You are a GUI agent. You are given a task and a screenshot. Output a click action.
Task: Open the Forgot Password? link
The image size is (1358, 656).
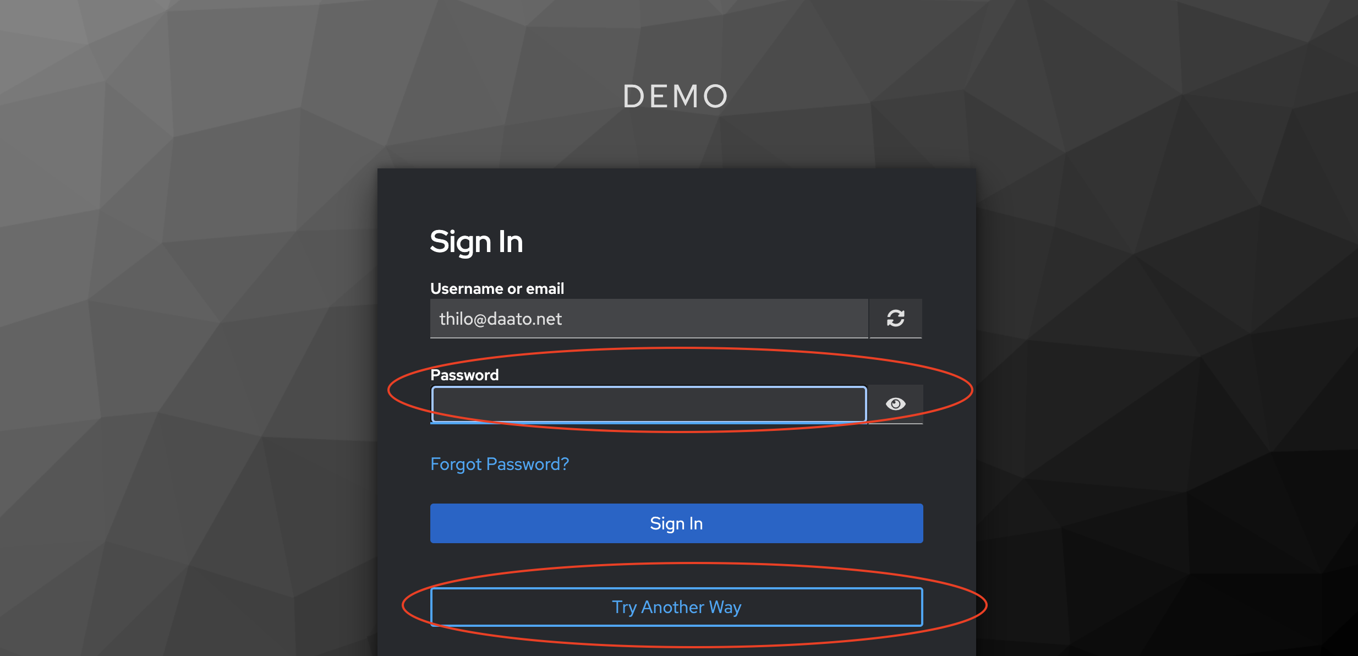click(499, 464)
